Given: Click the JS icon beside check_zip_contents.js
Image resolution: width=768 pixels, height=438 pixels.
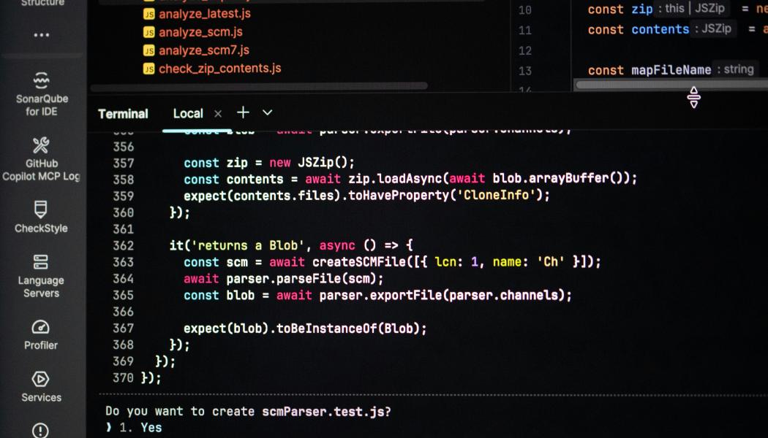Looking at the screenshot, I should 149,69.
